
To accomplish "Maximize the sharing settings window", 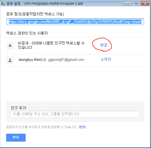I will click(136, 3).
